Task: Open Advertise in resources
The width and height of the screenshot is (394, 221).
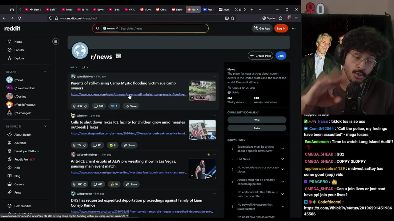Action: (x=20, y=143)
